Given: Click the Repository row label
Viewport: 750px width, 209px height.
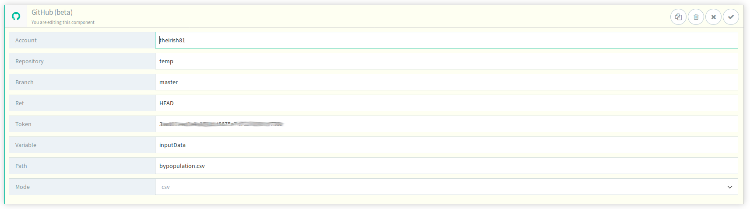Looking at the screenshot, I should (x=29, y=61).
